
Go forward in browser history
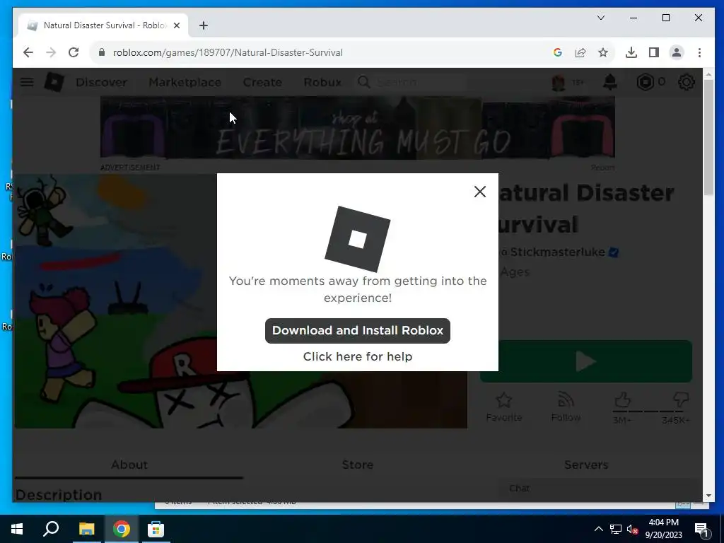pyautogui.click(x=51, y=52)
